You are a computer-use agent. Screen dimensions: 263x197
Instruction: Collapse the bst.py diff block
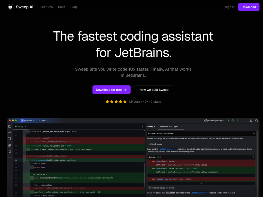click(x=253, y=157)
